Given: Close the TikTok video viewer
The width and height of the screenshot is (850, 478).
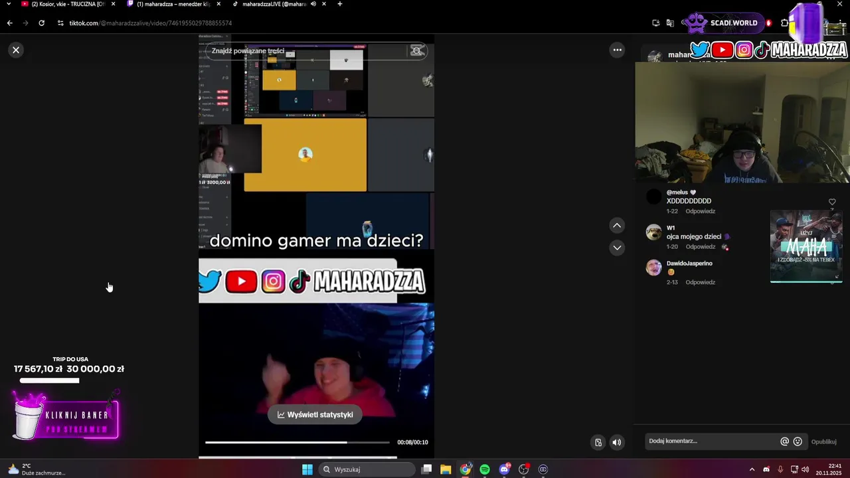Looking at the screenshot, I should [x=16, y=50].
